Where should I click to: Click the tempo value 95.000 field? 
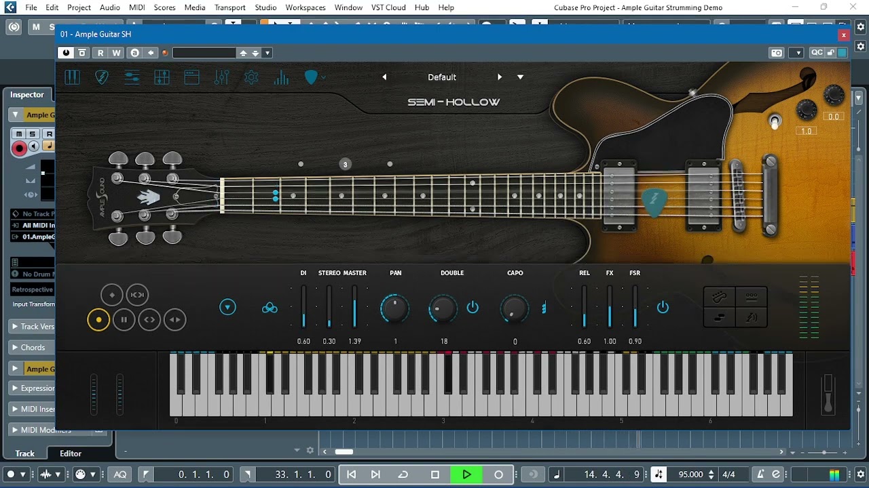(x=690, y=474)
